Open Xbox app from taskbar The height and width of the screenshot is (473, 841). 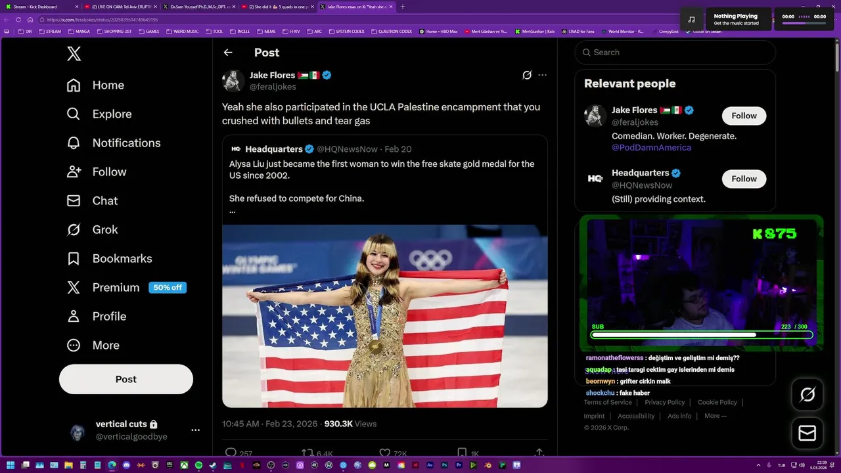184,465
